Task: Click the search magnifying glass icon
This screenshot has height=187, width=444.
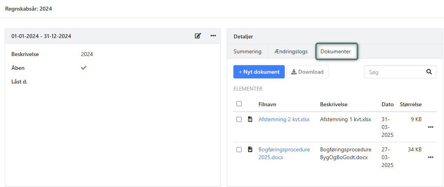Action: click(x=429, y=72)
